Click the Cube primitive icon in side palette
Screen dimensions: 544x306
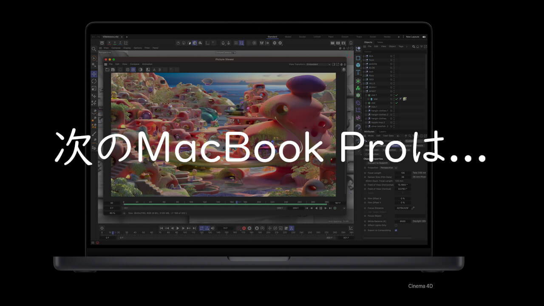(x=358, y=65)
